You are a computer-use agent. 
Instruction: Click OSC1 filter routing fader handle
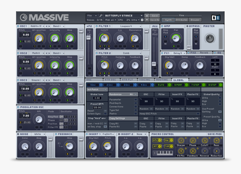(81, 31)
